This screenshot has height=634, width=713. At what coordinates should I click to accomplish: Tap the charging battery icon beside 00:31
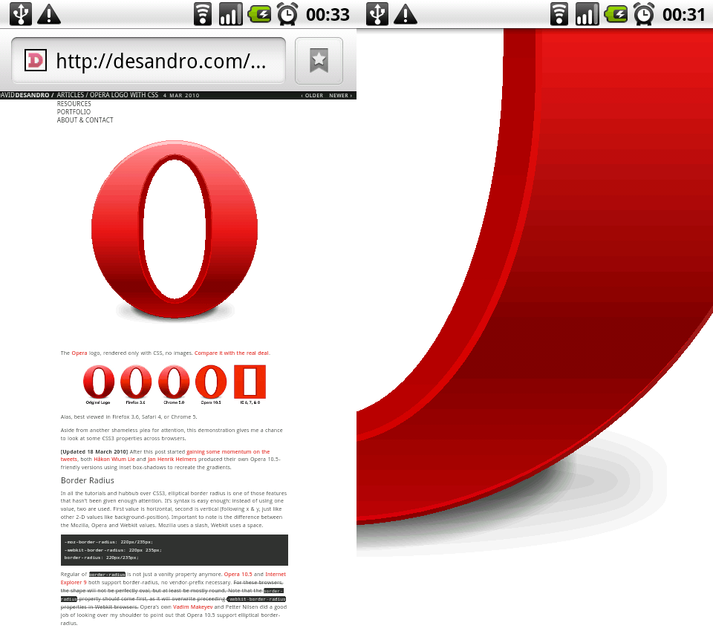click(x=616, y=13)
